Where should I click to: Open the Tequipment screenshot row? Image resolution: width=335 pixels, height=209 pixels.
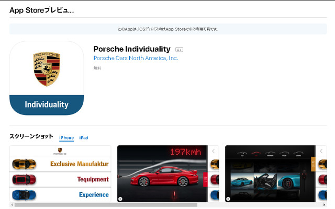61,179
